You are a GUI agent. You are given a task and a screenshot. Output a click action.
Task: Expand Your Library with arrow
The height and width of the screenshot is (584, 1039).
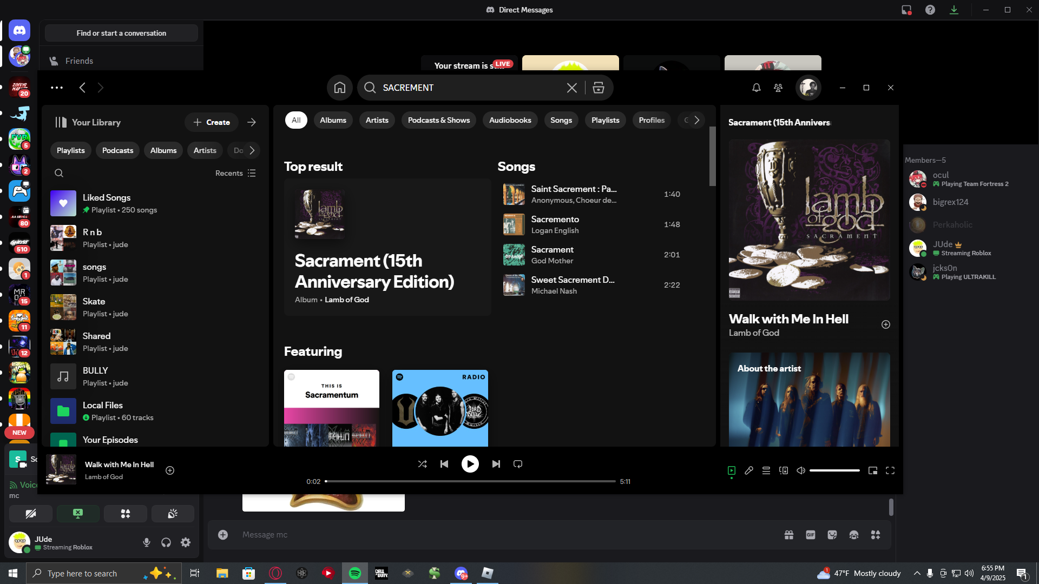click(x=252, y=122)
